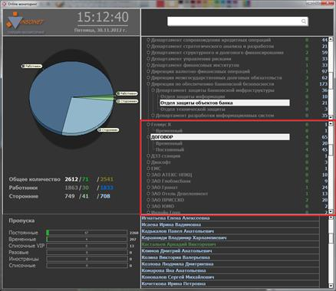Screen dimensions: 336x291
Task: Click up arrow of contractors list scrollbar
Action: click(x=331, y=124)
